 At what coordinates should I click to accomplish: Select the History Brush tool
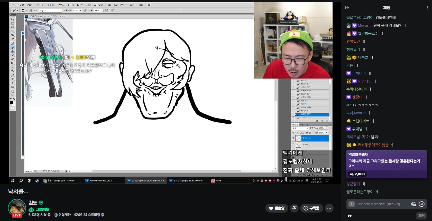(13, 55)
